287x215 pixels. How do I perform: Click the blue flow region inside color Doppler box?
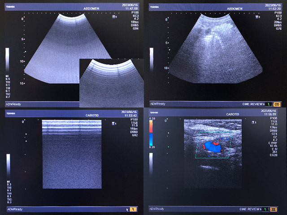point(213,147)
